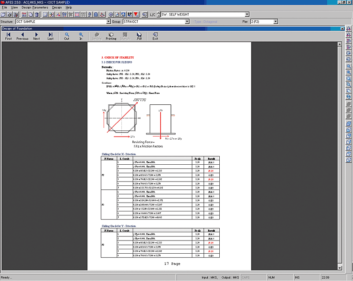Open the Design Parameters menu
Screen dimensions: 353x281
[x=35, y=7]
